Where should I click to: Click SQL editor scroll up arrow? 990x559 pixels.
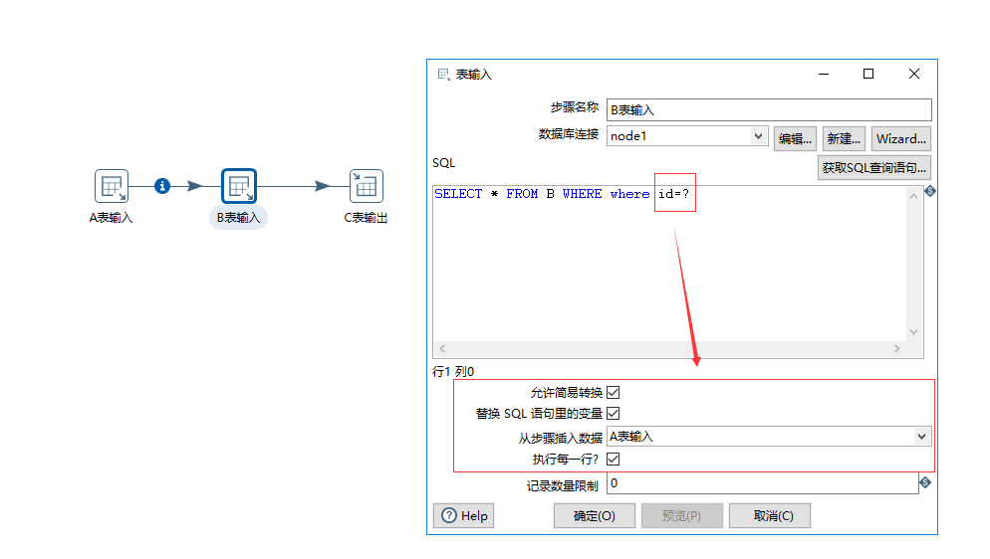coord(913,196)
